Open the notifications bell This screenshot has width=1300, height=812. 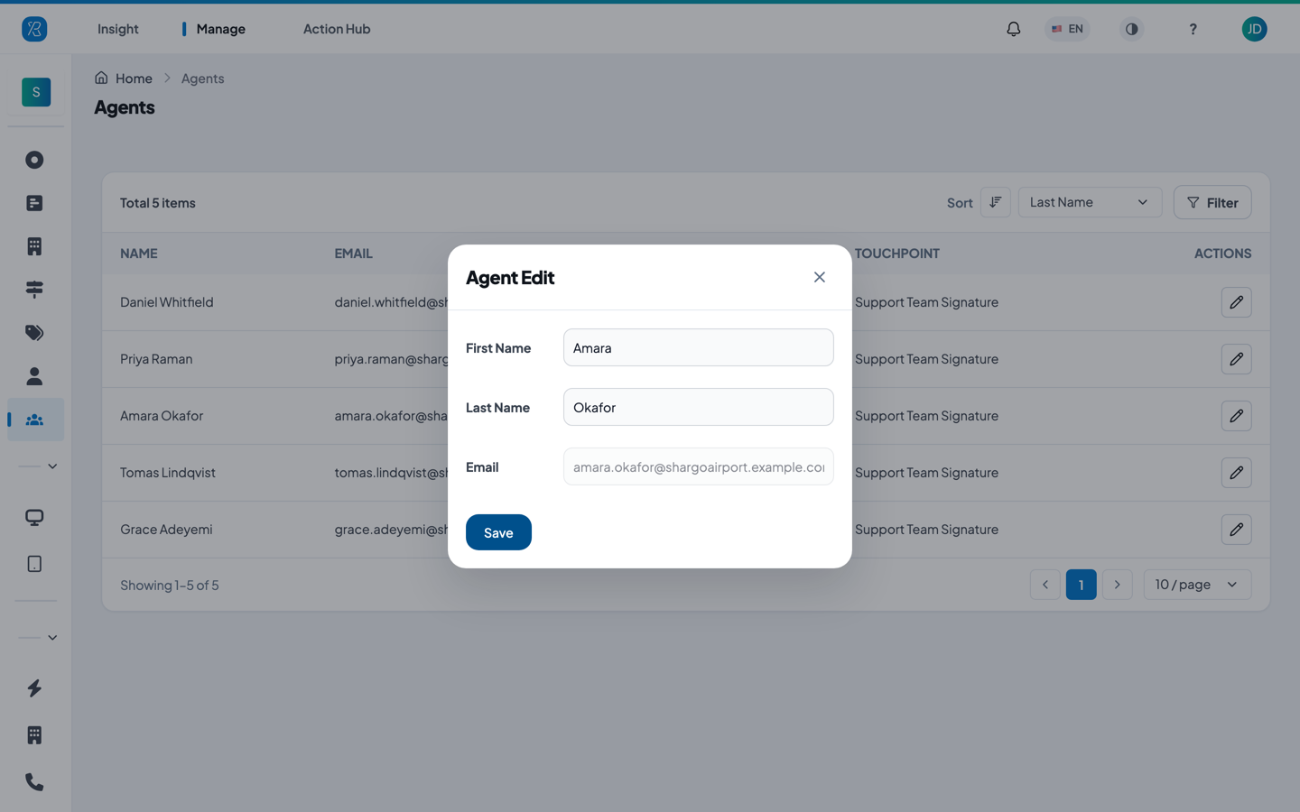1014,29
